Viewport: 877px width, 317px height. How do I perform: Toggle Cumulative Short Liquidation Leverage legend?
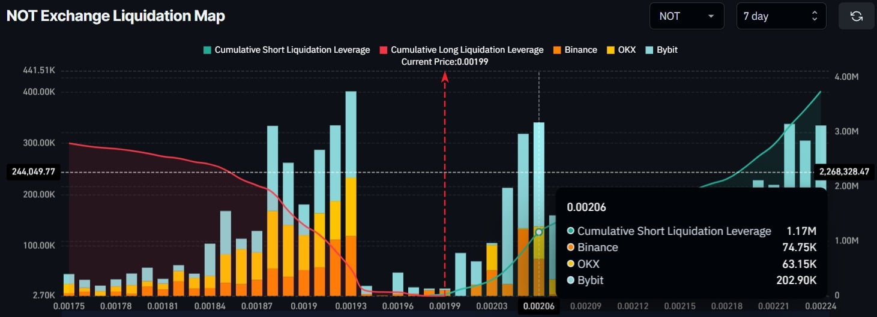point(292,50)
